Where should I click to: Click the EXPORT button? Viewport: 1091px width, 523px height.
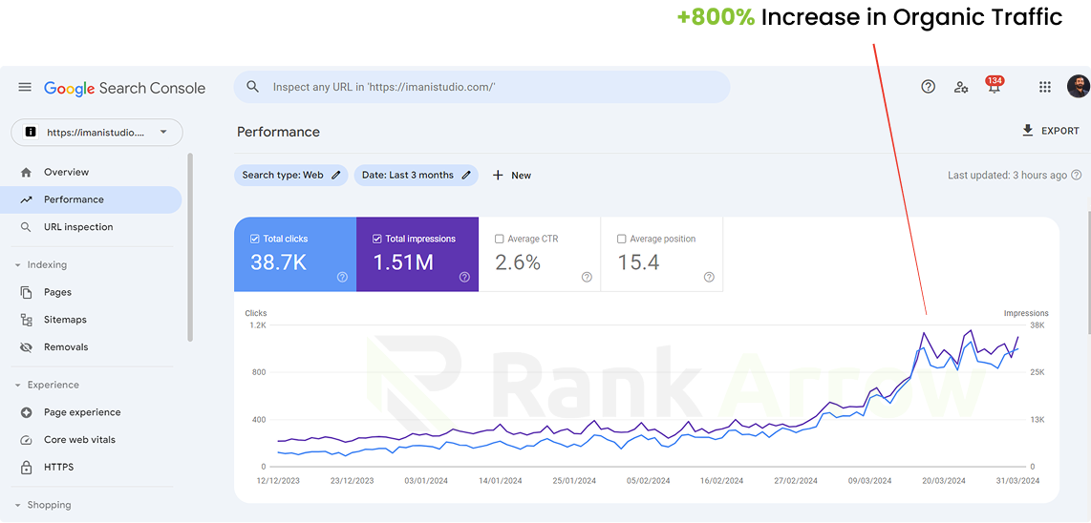(1050, 131)
